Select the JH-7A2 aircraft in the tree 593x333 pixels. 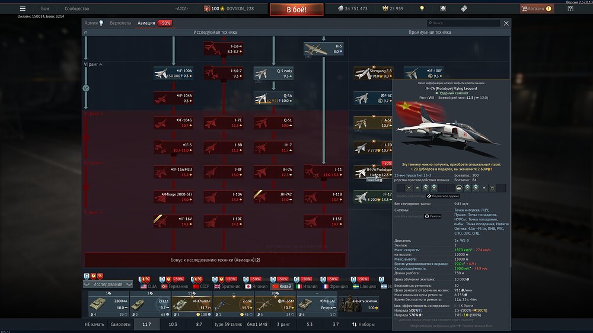tap(273, 197)
